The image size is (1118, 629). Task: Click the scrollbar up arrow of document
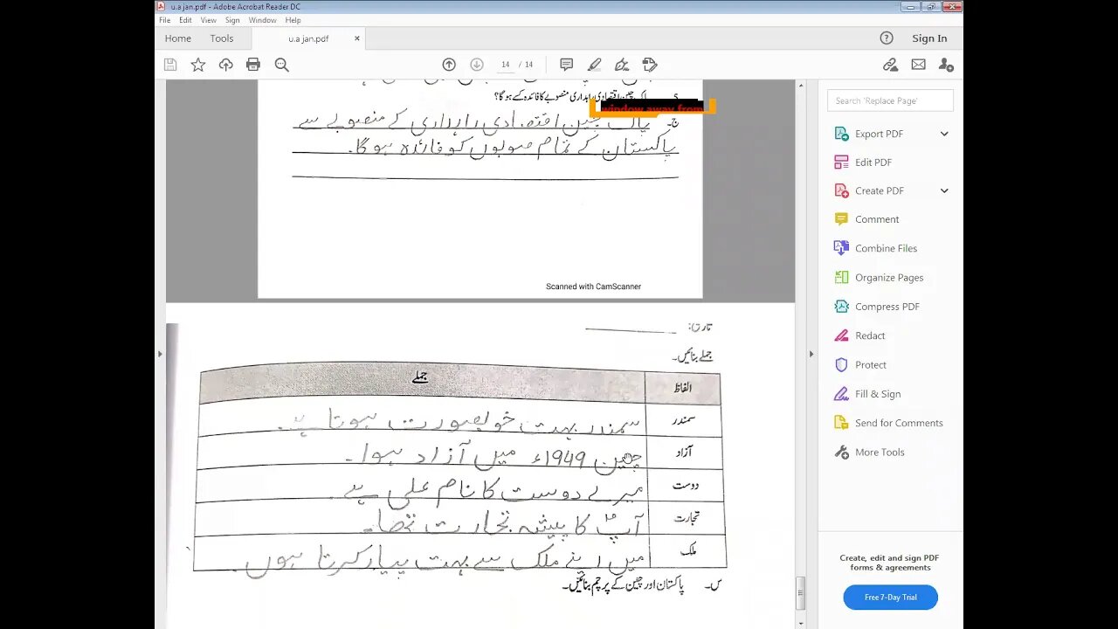800,86
